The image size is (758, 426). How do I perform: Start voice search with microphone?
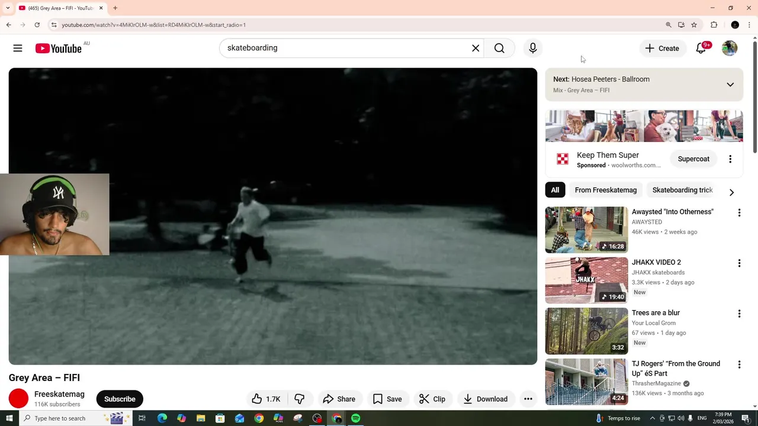coord(533,48)
